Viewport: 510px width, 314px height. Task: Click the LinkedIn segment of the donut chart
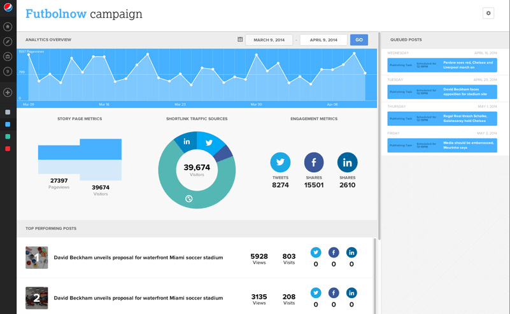click(187, 142)
